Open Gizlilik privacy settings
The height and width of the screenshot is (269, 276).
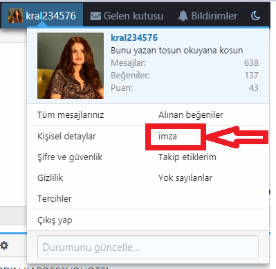(x=50, y=178)
